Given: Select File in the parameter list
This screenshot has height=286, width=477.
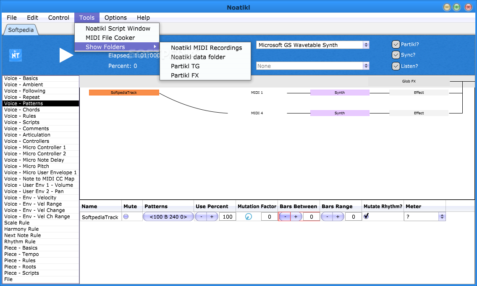Looking at the screenshot, I should pos(41,279).
